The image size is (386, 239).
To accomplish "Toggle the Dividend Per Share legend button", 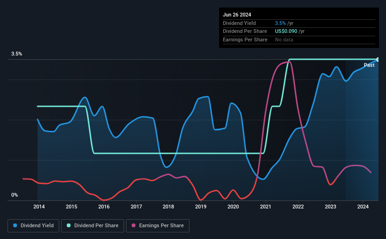I will pyautogui.click(x=93, y=226).
